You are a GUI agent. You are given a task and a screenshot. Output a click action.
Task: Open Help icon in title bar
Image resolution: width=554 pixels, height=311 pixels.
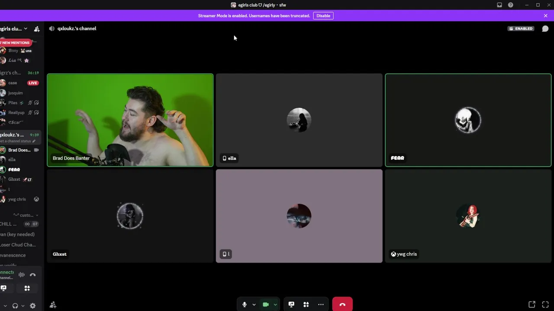click(511, 5)
